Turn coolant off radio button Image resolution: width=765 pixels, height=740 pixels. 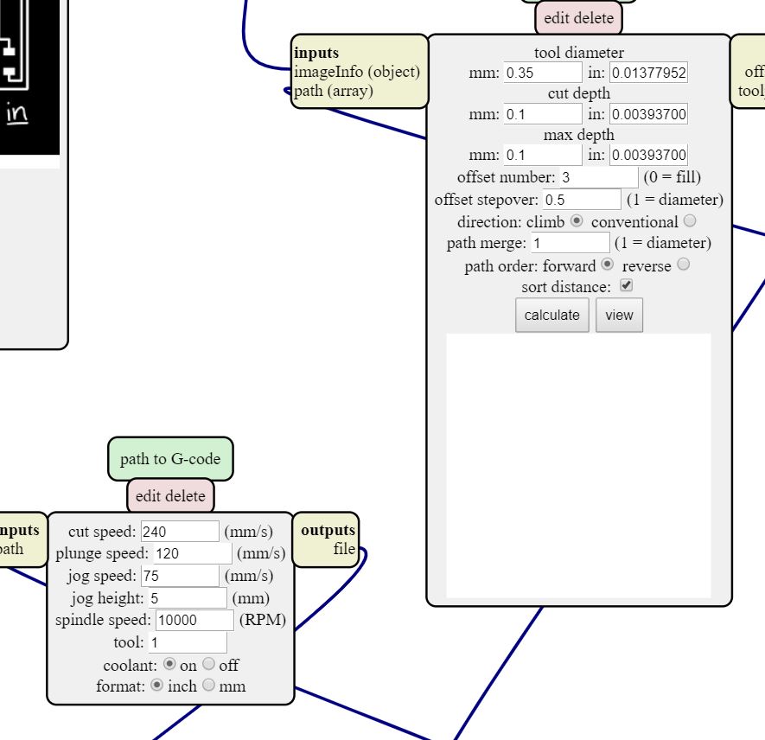click(x=208, y=664)
